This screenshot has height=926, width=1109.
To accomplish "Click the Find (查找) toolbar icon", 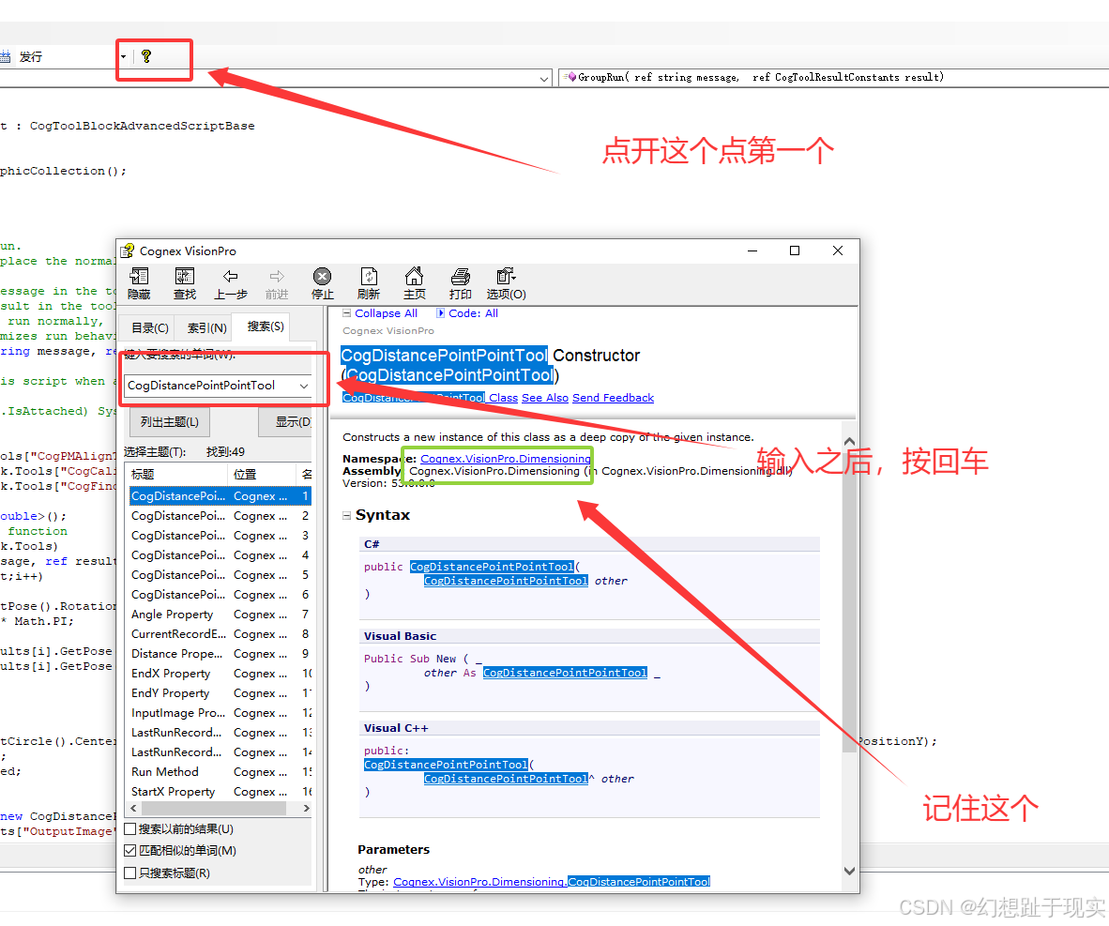I will (185, 277).
